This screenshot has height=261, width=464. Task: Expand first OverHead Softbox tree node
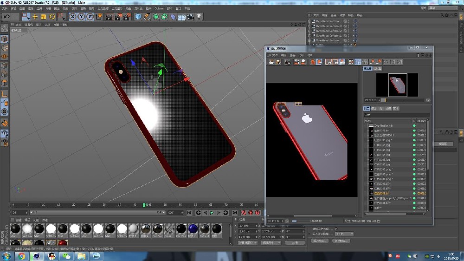[309, 21]
